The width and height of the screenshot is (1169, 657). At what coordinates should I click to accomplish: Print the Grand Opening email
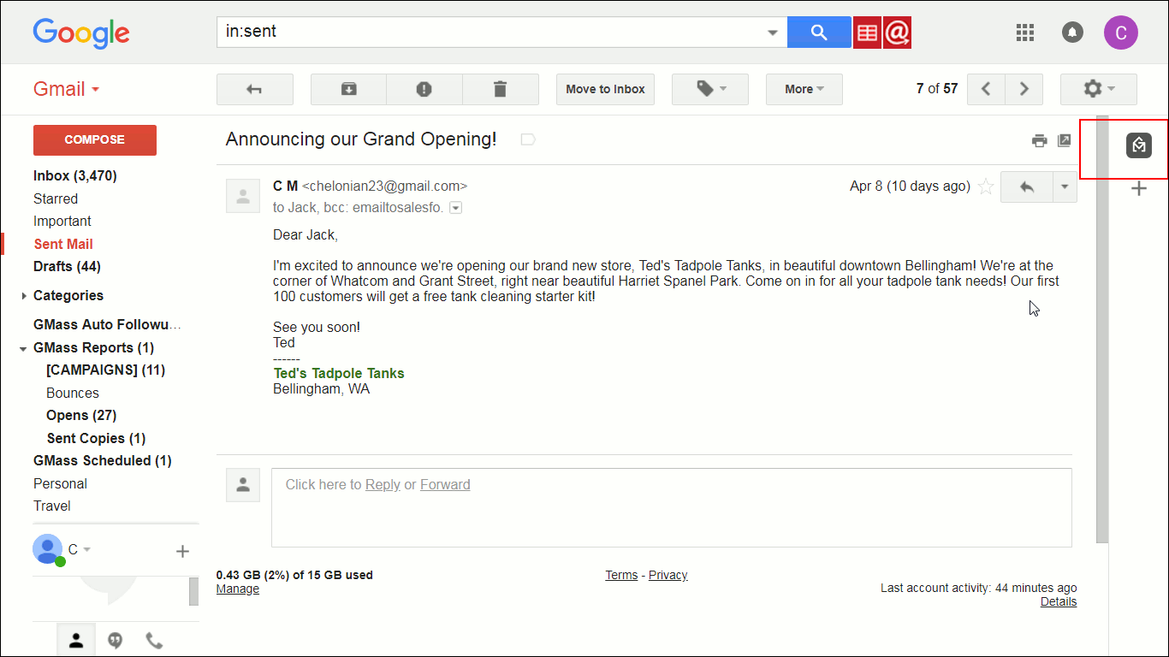click(x=1039, y=140)
